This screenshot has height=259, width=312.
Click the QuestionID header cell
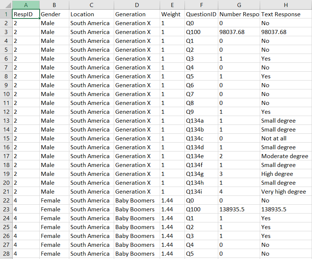(201, 14)
